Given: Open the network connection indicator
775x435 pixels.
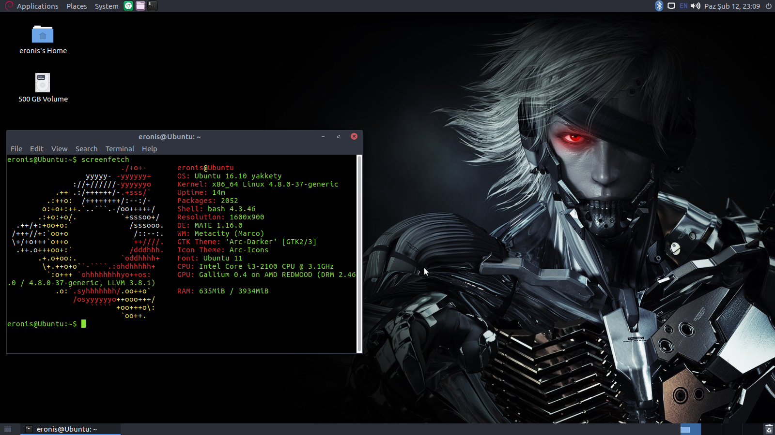Looking at the screenshot, I should pyautogui.click(x=671, y=6).
